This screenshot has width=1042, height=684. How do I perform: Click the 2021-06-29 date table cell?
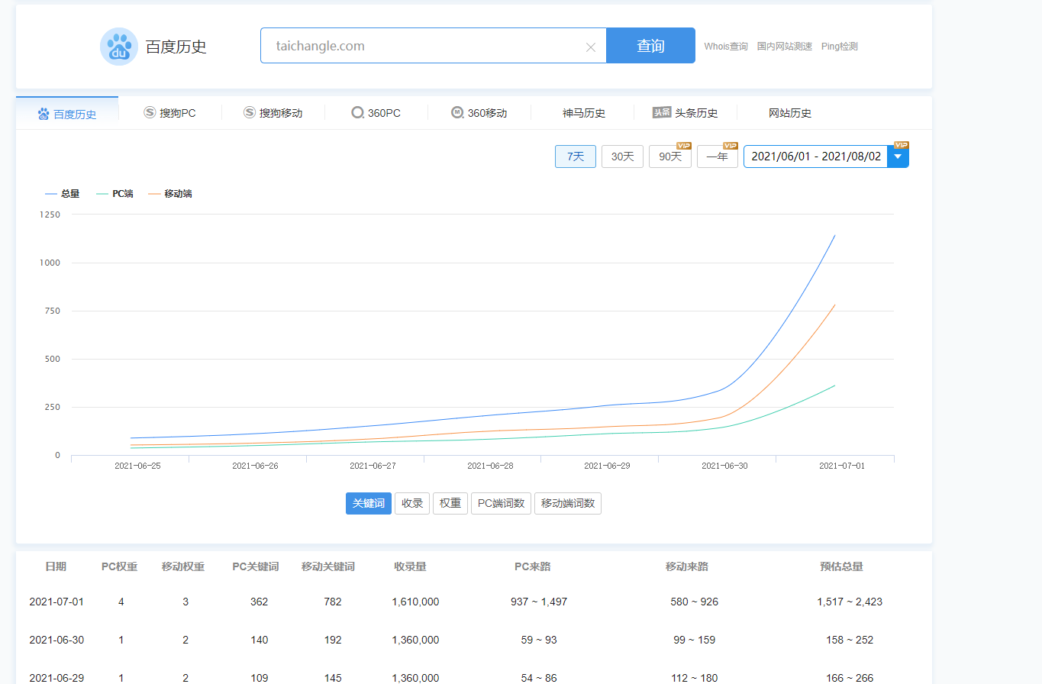pos(56,678)
